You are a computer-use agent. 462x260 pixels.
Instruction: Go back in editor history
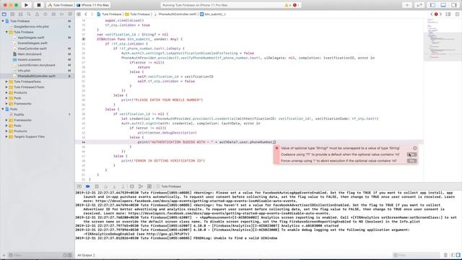[86, 14]
